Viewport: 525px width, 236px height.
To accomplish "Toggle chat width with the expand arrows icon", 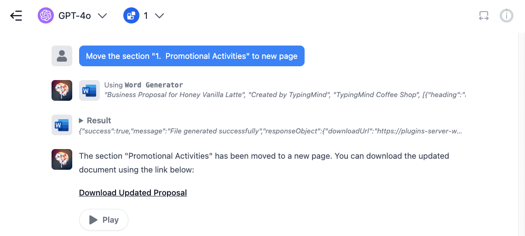I will 484,16.
